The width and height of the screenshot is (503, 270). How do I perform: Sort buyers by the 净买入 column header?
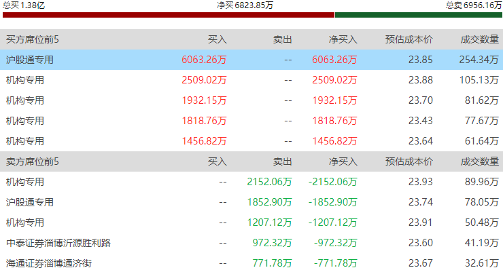tap(343, 39)
